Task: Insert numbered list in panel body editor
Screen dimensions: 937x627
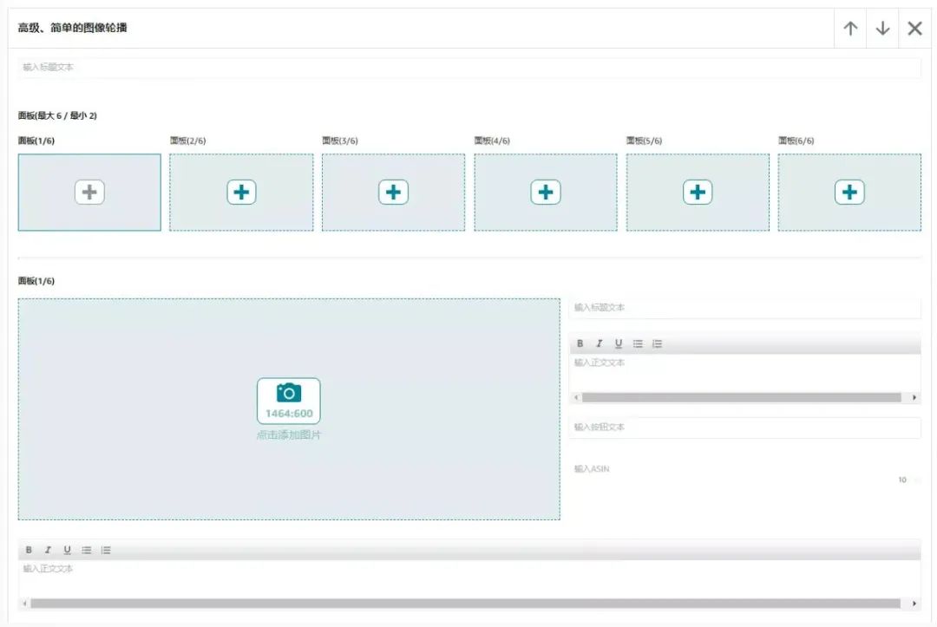Action: point(658,343)
